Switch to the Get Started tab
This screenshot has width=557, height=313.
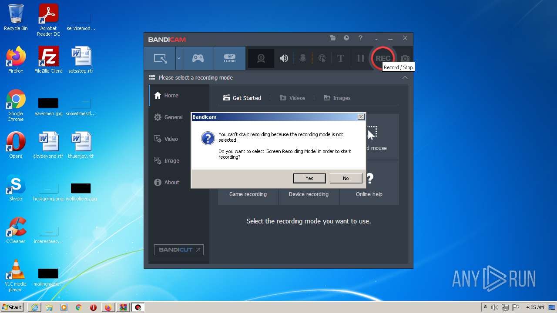(x=242, y=98)
